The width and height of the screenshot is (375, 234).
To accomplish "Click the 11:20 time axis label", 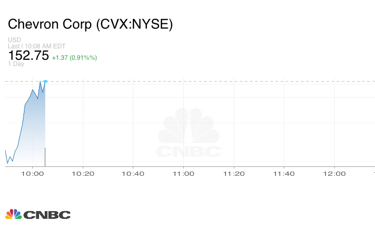I will 234,174.
